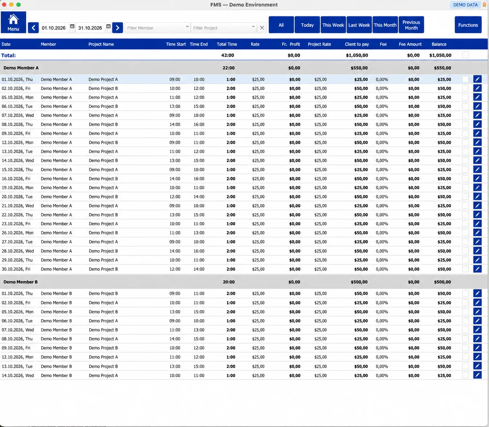
Task: Edit Demo Member A entry on 30.10.2026
Action: point(477,269)
